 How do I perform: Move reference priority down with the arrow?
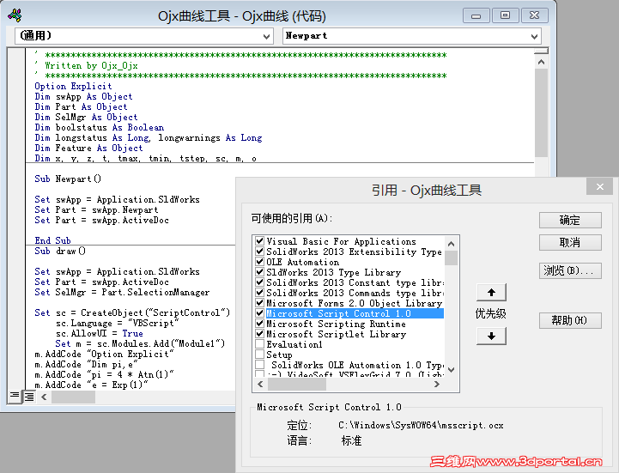491,336
